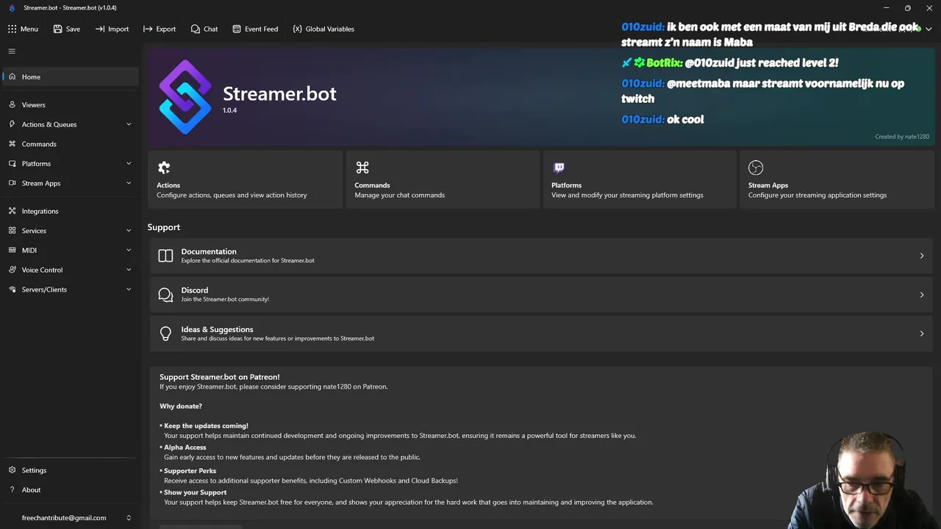Click 'Created by nate1280' text

point(902,137)
